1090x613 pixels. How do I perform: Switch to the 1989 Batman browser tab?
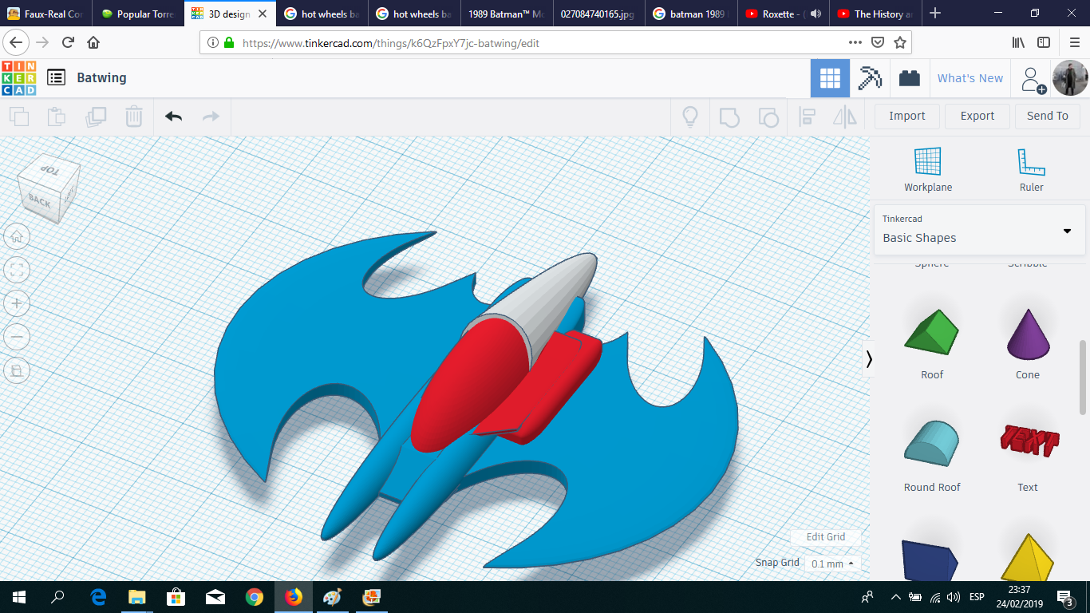[x=506, y=14]
